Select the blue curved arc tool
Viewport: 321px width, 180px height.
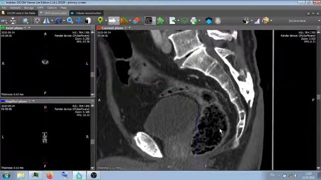[x=58, y=20]
